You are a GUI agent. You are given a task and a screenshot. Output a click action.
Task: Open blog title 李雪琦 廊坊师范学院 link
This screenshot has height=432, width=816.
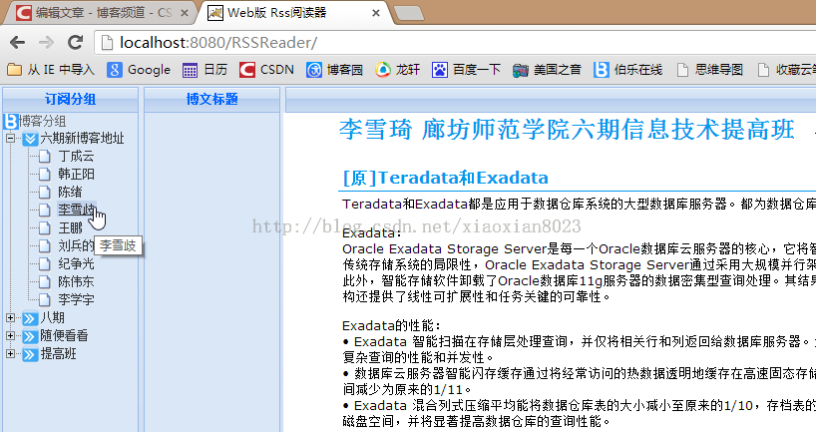point(567,130)
